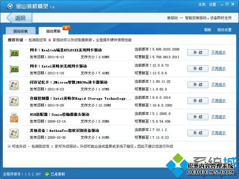Click the green 已是最新 checkmark icon
239x179 pixels.
47,174
